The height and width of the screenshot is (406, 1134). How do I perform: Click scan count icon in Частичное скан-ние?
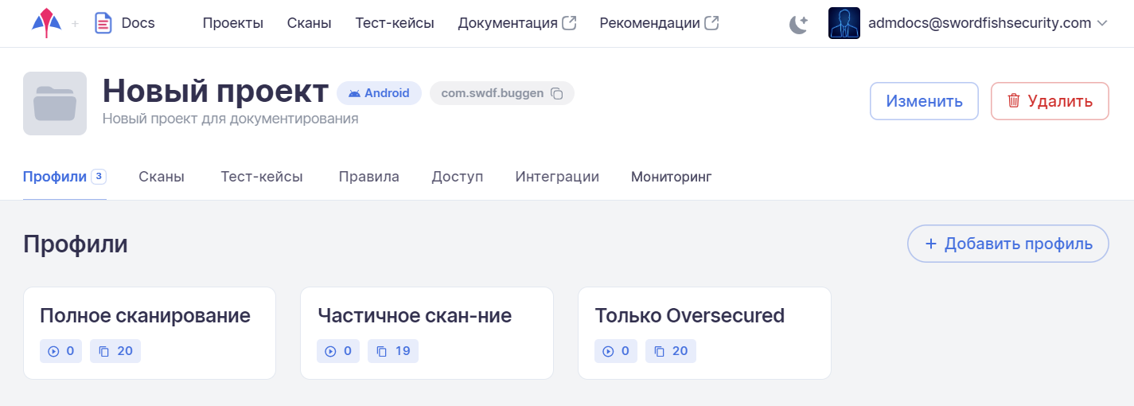(x=331, y=351)
